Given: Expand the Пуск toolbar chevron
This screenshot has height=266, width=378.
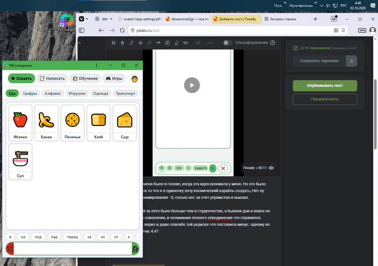Looking at the screenshot, I should [x=285, y=3].
